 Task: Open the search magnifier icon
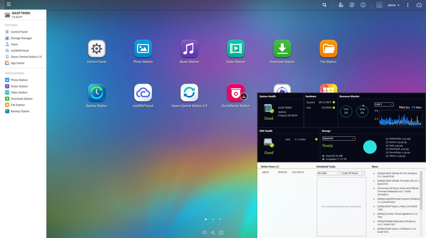coord(324,5)
